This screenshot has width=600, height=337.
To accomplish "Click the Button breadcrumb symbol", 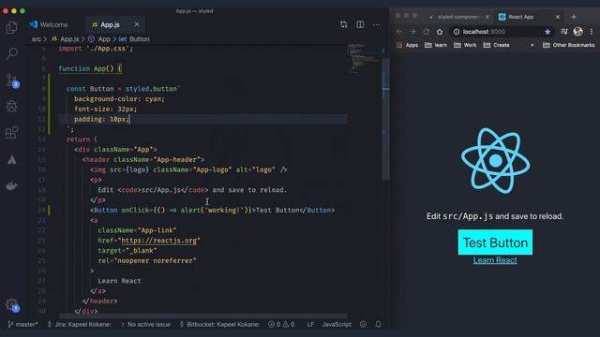I will click(x=134, y=39).
